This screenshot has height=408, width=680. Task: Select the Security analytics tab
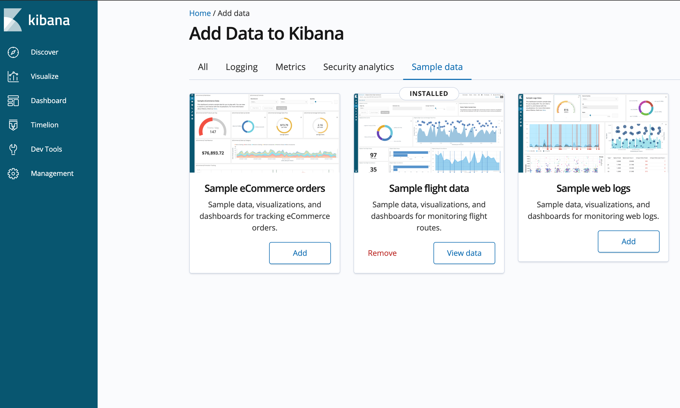coord(358,67)
